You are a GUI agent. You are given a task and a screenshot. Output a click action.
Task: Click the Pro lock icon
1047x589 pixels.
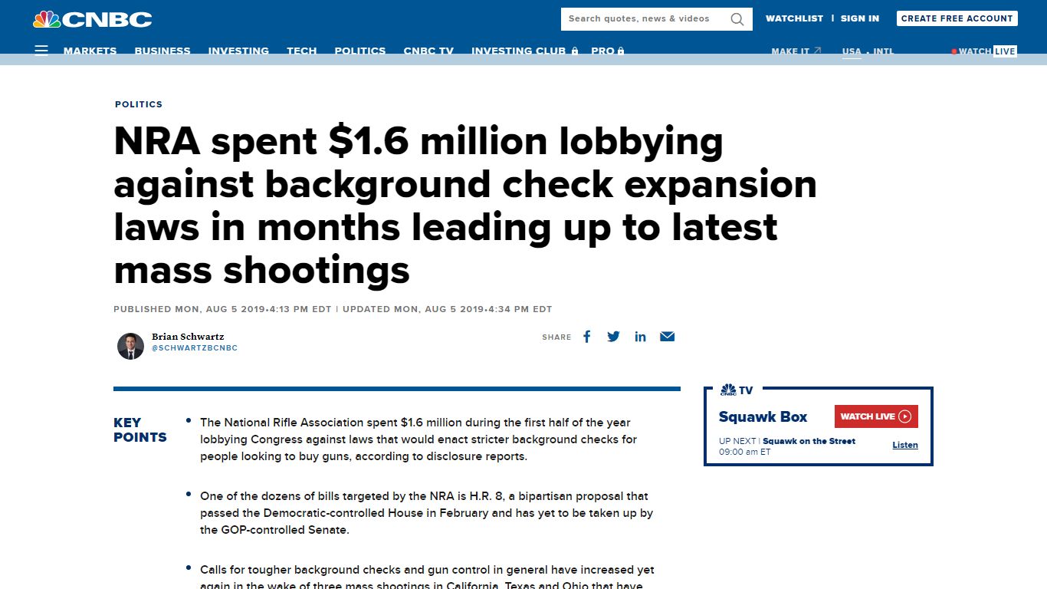pos(621,51)
